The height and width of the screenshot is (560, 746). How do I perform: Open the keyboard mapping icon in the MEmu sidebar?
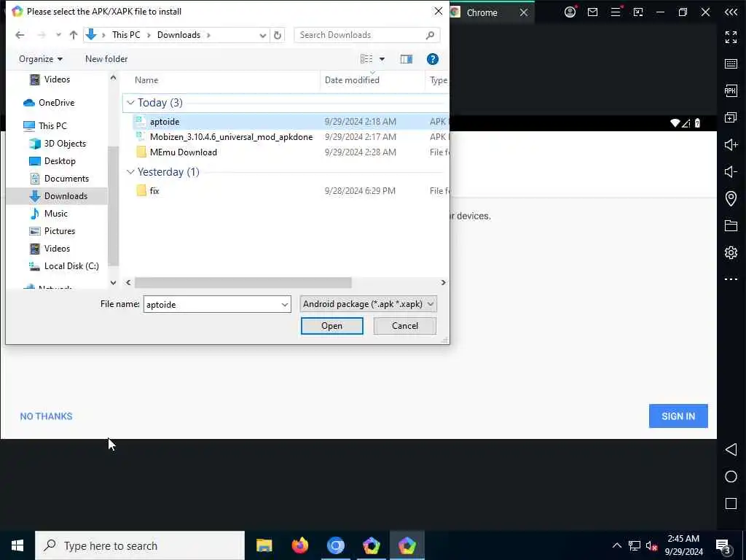coord(731,64)
